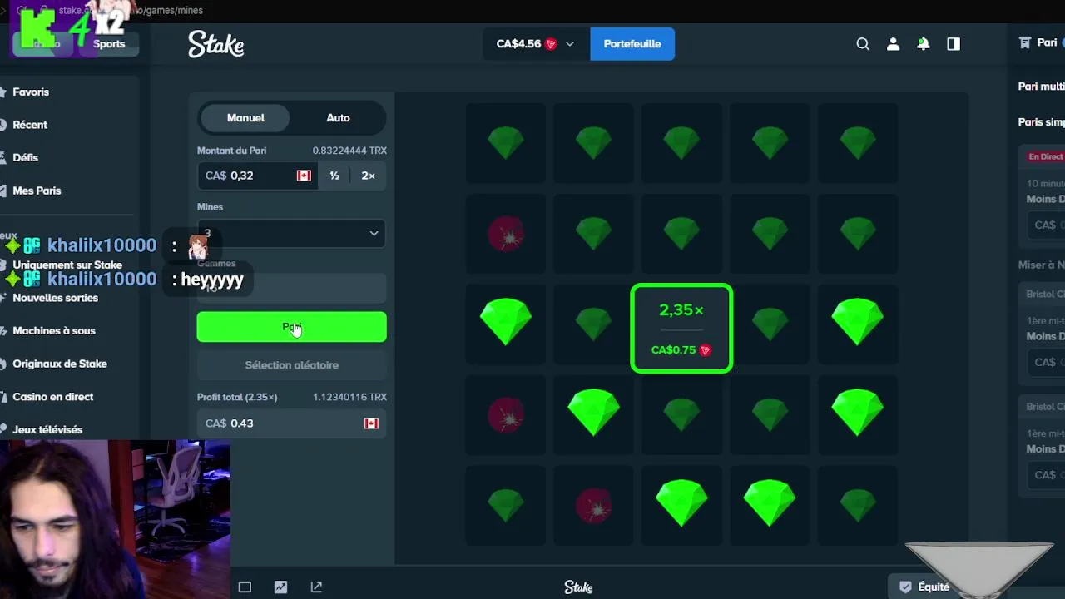Click the mine tile in fourth row
1065x599 pixels.
506,413
